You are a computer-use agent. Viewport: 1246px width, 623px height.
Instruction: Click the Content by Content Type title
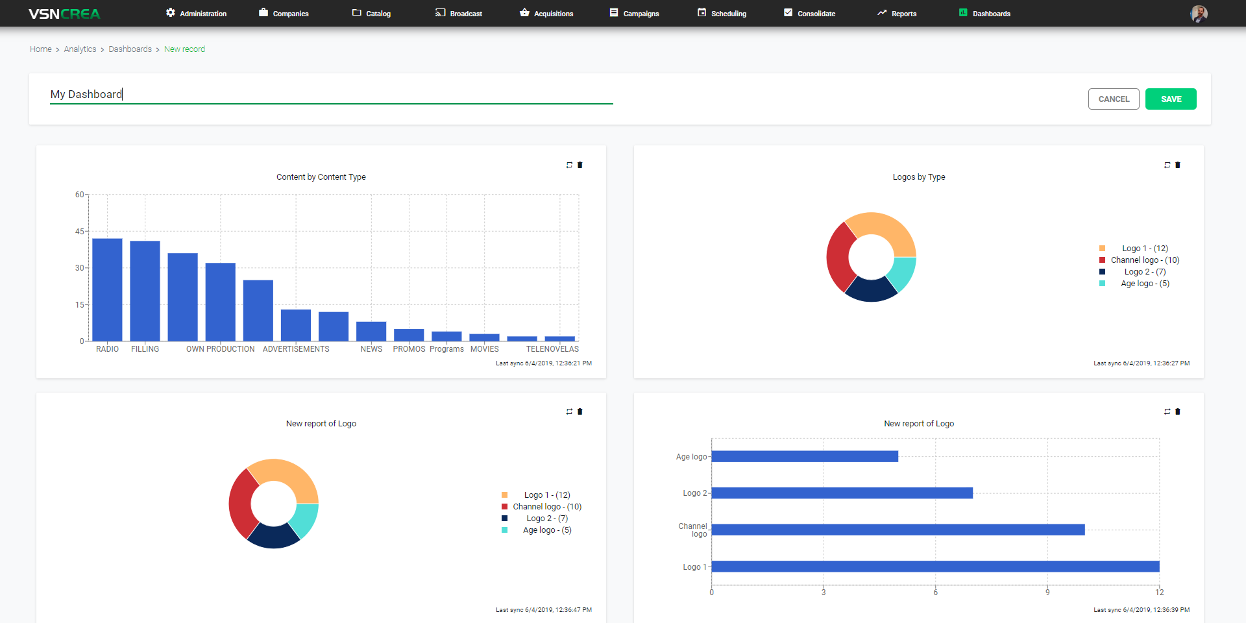coord(321,177)
